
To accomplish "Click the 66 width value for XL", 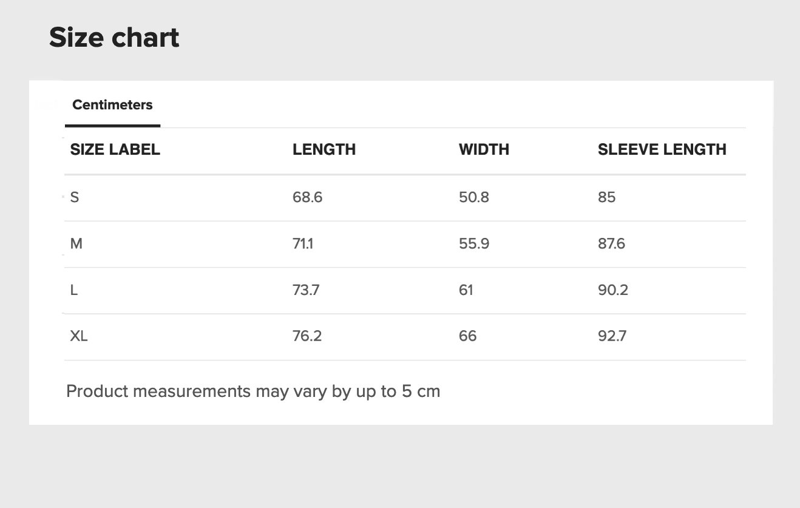I will click(x=467, y=336).
